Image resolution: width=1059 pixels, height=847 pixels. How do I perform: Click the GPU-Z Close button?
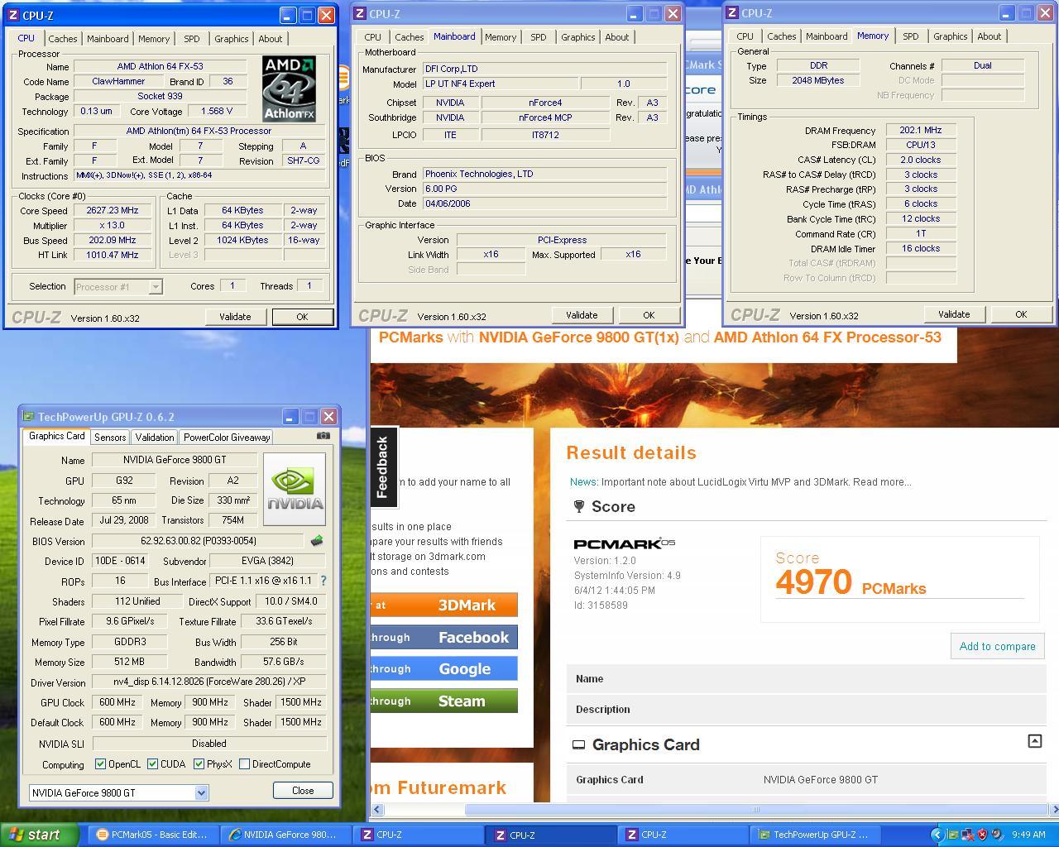click(x=303, y=790)
